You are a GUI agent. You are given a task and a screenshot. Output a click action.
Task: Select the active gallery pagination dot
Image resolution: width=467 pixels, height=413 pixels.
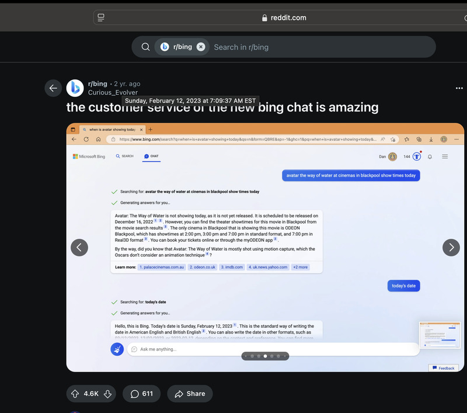click(265, 356)
